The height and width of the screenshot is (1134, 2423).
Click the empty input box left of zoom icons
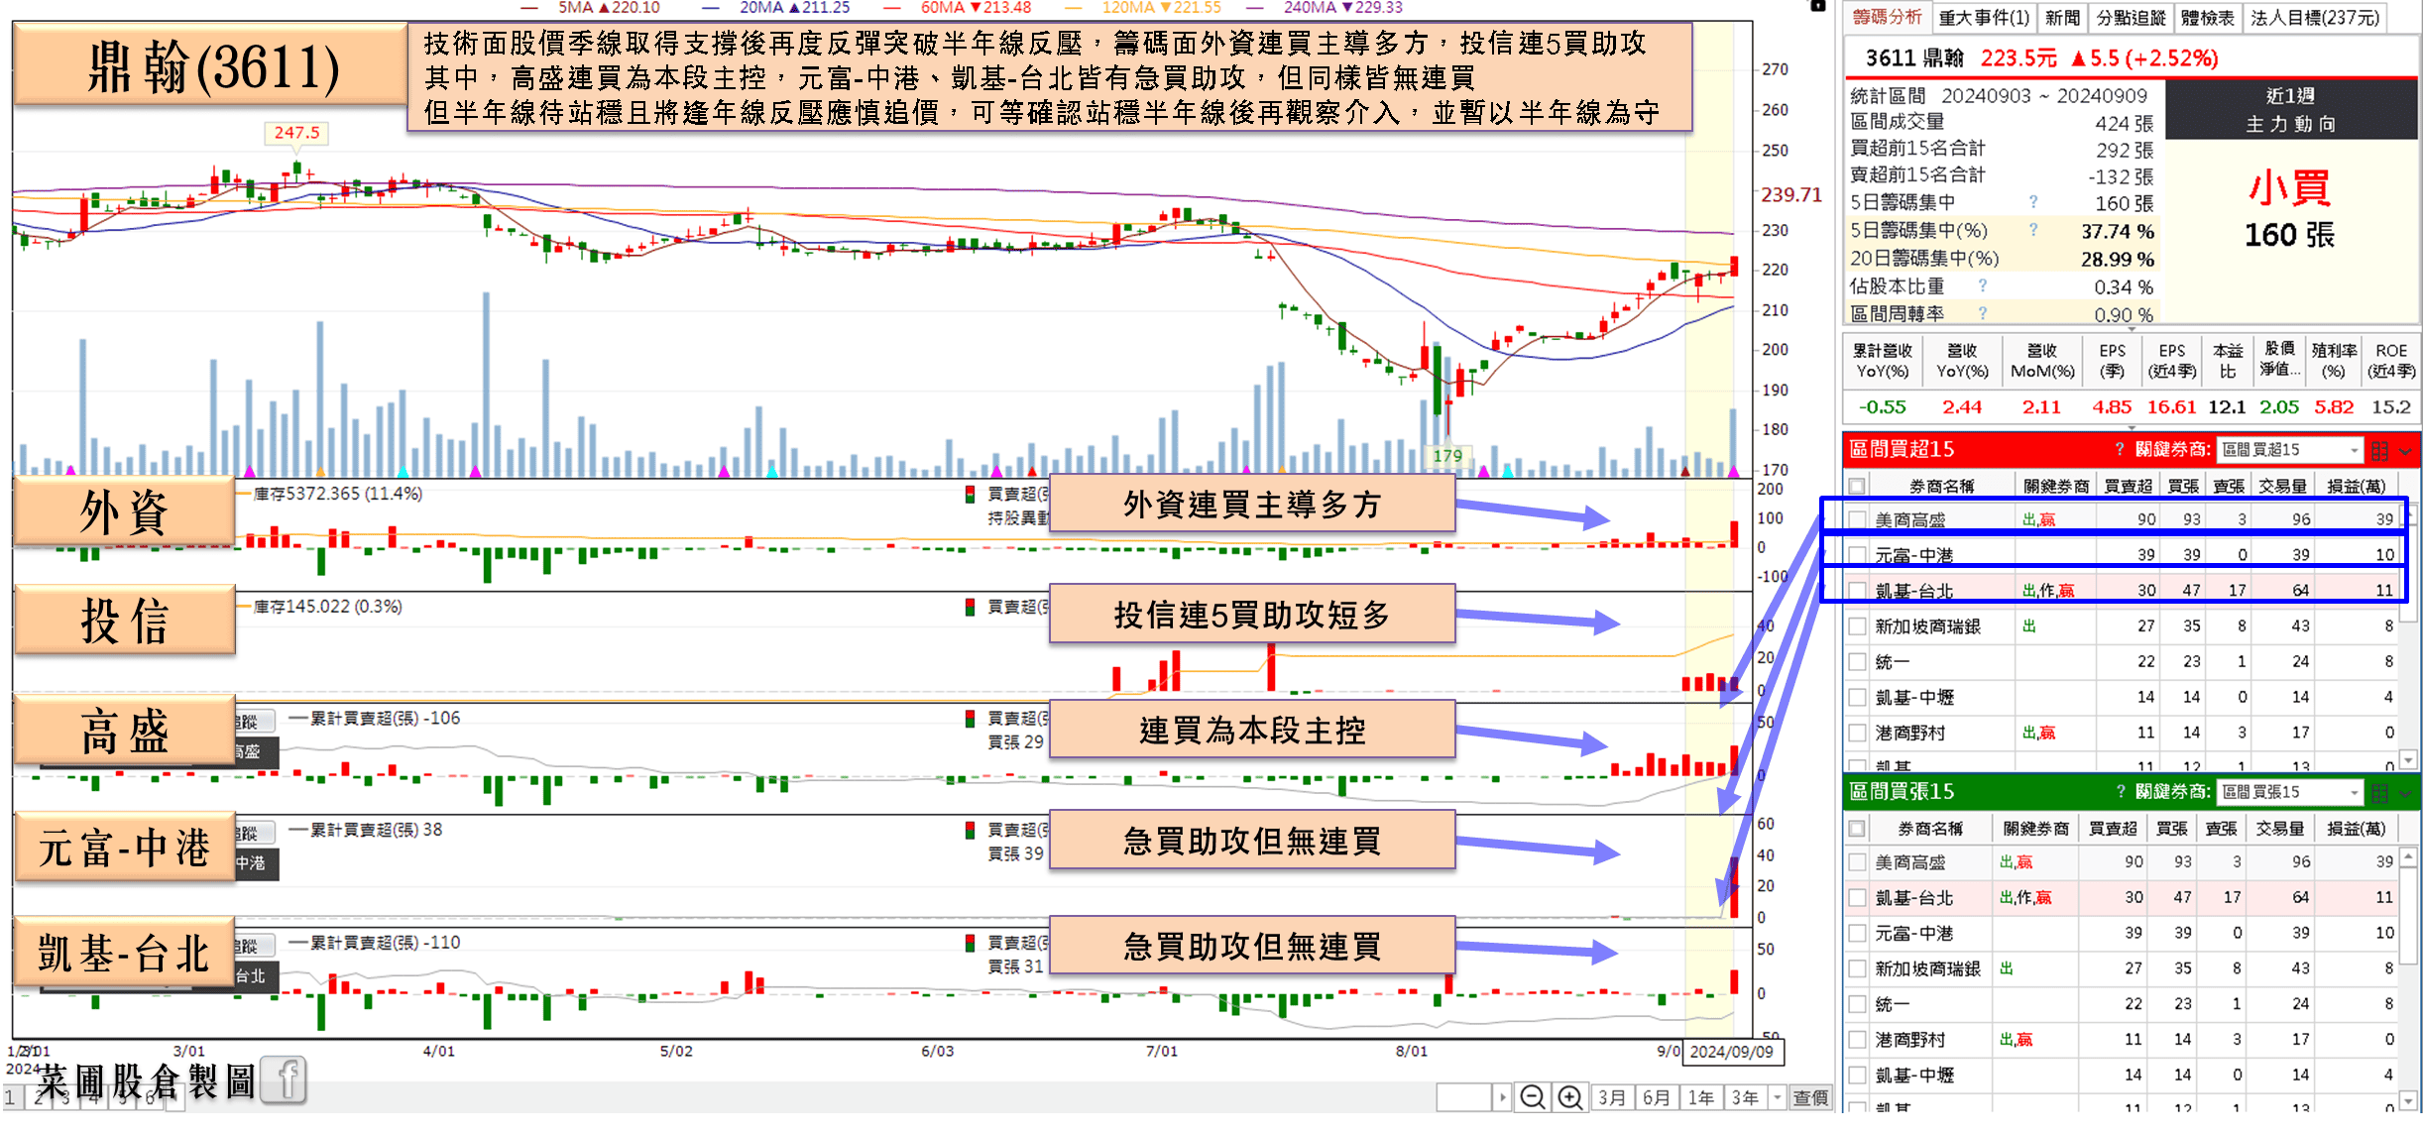(1465, 1097)
